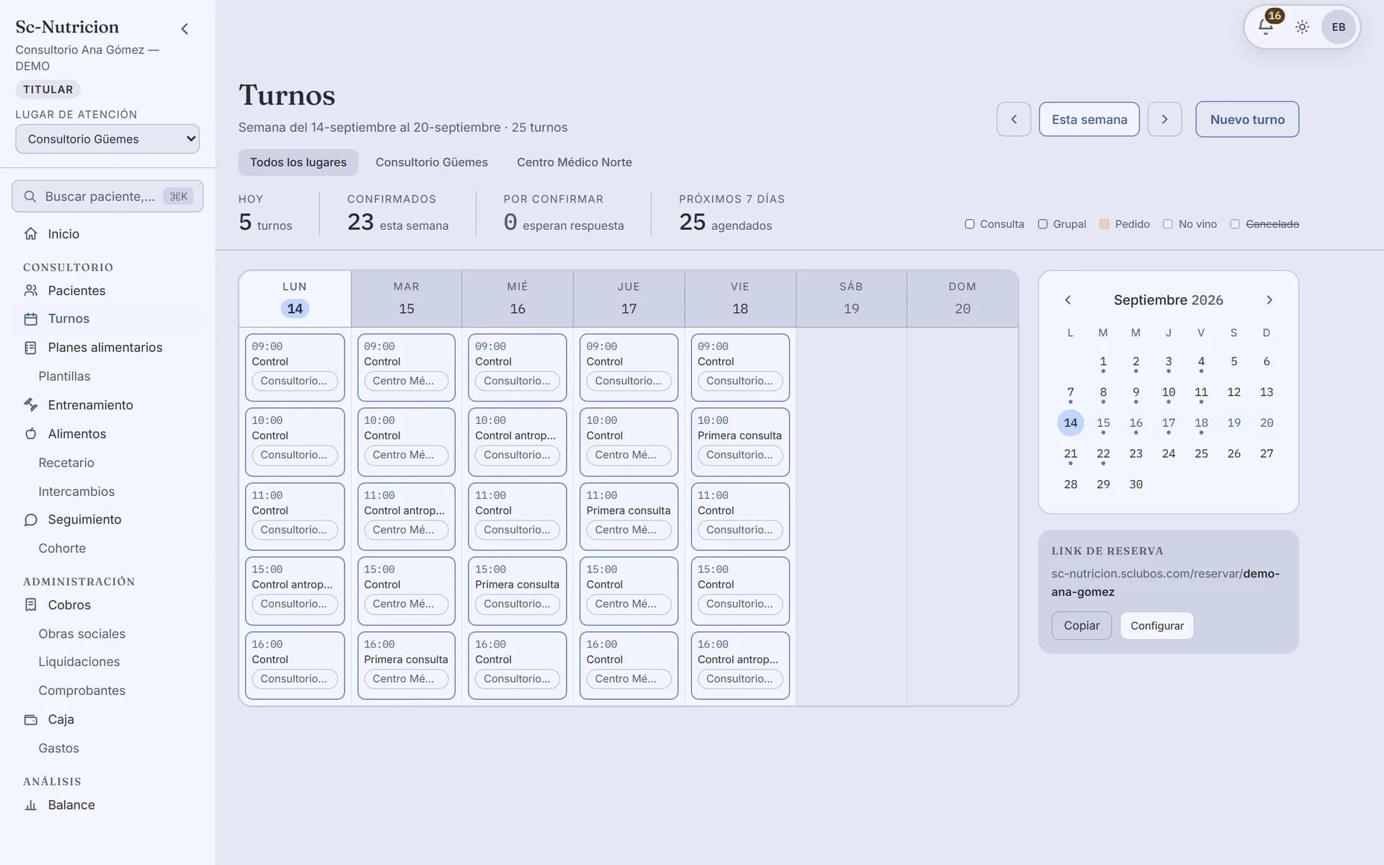Open the EB user avatar menu
Screen dimensions: 1384x865
click(1339, 27)
